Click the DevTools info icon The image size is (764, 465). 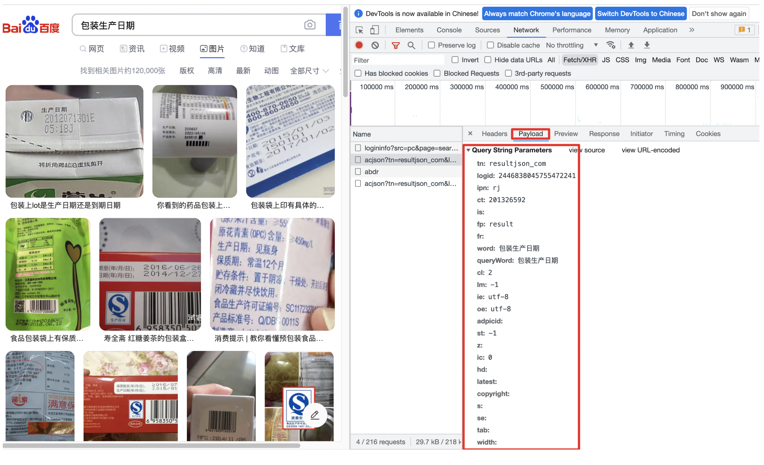tap(358, 14)
